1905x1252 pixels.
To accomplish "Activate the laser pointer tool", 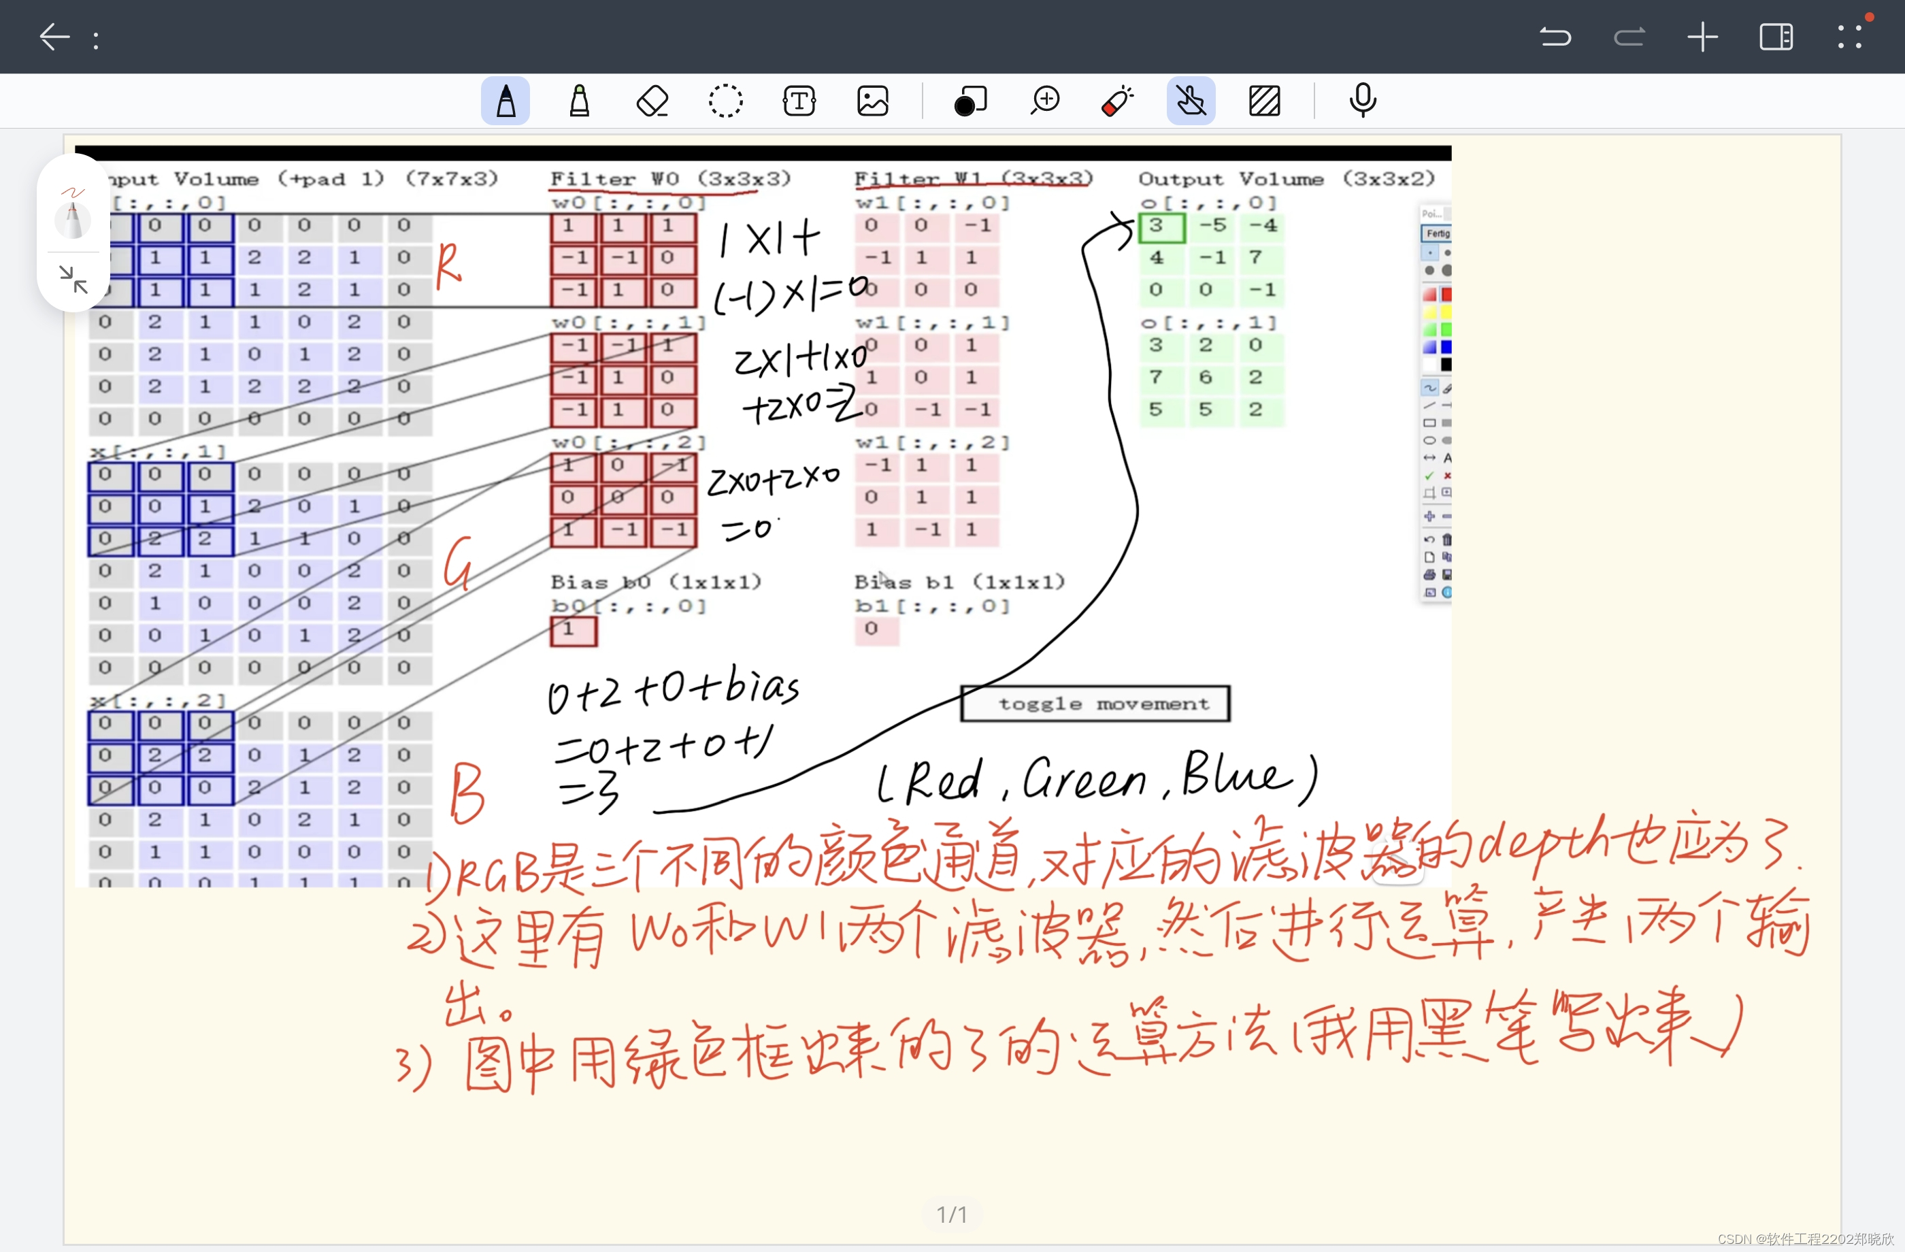I will point(1117,101).
